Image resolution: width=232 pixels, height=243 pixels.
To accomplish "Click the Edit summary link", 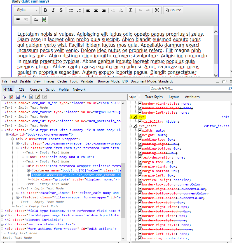I will point(35,1).
